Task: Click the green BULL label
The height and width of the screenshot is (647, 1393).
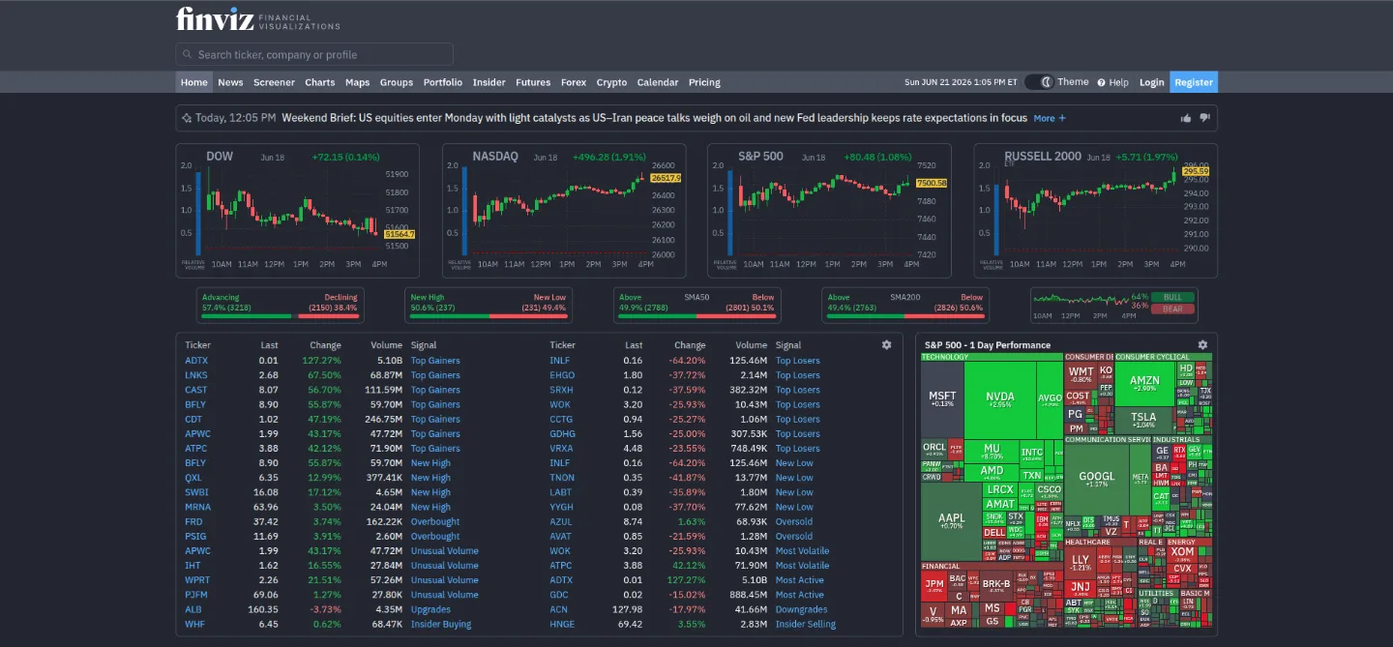Action: [1172, 297]
